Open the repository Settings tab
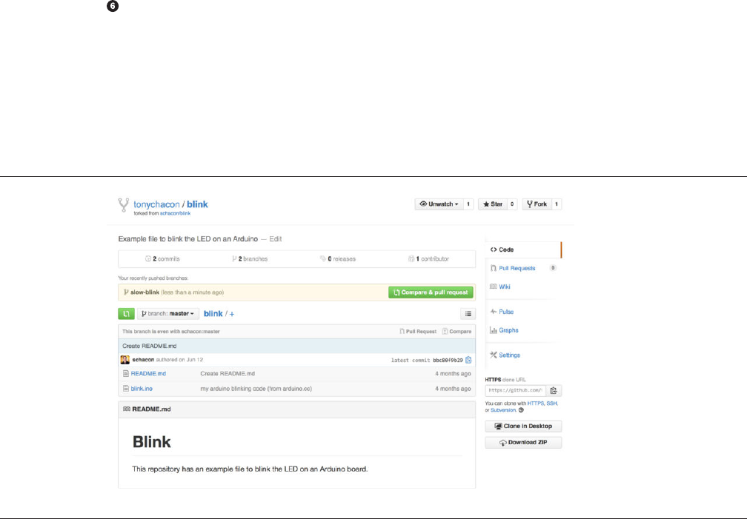This screenshot has height=519, width=747. tap(505, 355)
